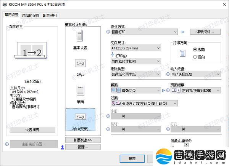Click the 设置摘要 button
229x166 pixels.
click(32, 129)
